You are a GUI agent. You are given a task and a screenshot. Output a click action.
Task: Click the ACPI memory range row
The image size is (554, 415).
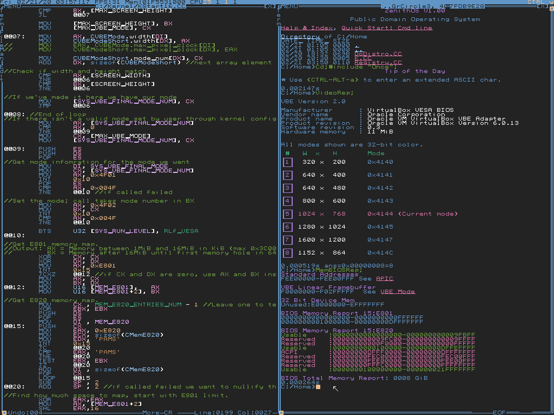(x=378, y=352)
